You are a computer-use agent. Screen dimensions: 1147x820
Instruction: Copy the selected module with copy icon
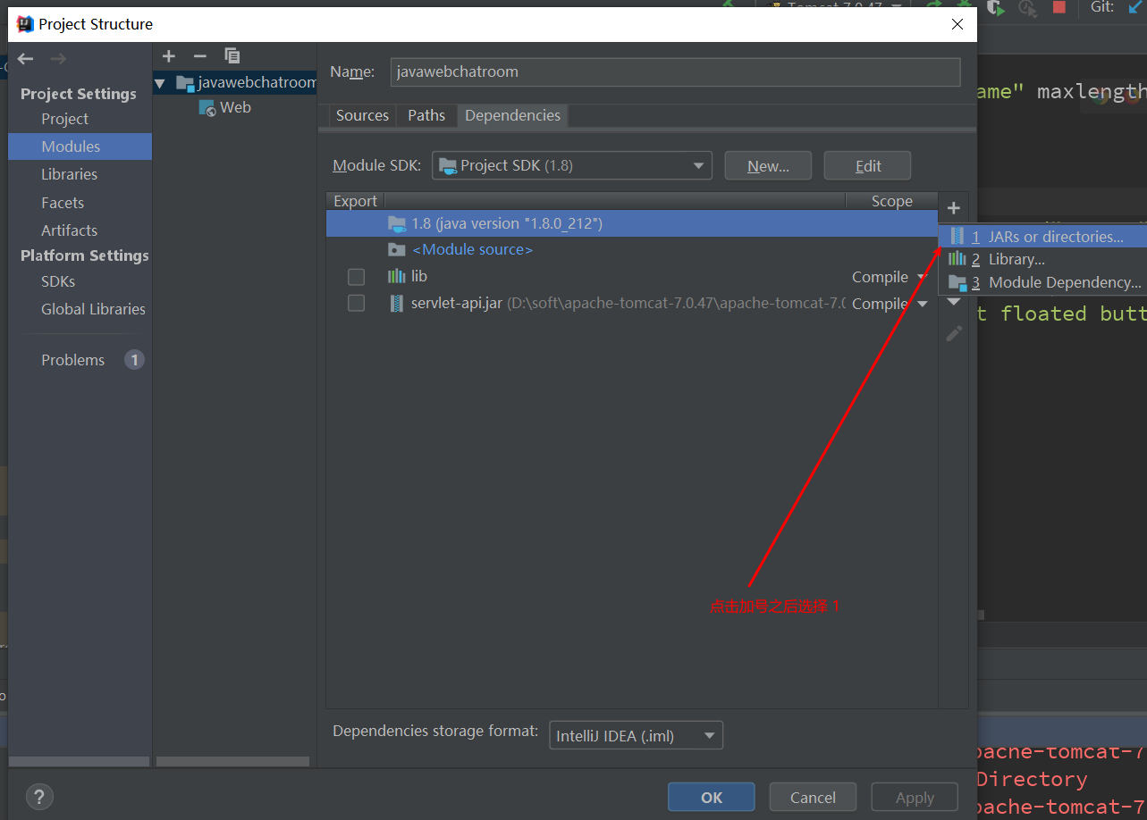click(232, 56)
